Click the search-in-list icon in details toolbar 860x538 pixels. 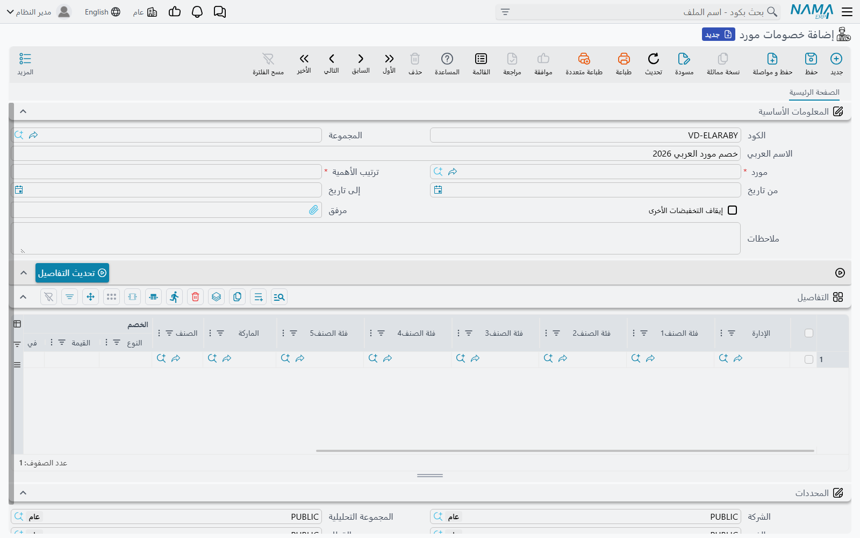pyautogui.click(x=279, y=297)
